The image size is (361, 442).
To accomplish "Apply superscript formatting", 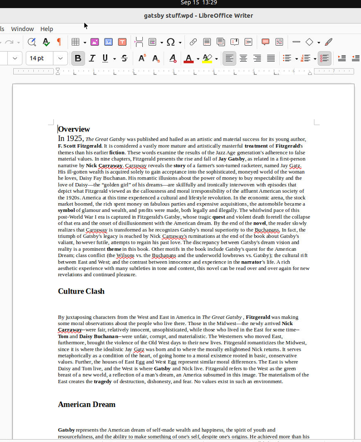I will point(142,58).
